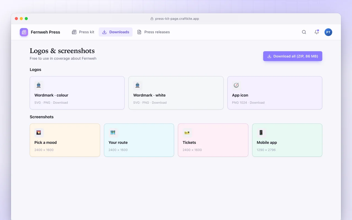Open the Mobile app screenshot card
The height and width of the screenshot is (220, 352).
(x=287, y=140)
